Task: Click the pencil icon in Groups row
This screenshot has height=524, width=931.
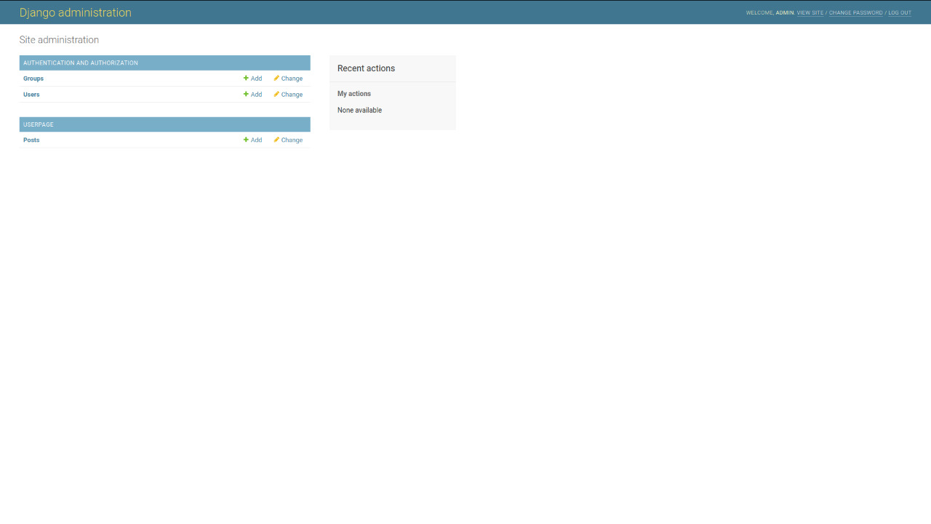Action: 276,79
